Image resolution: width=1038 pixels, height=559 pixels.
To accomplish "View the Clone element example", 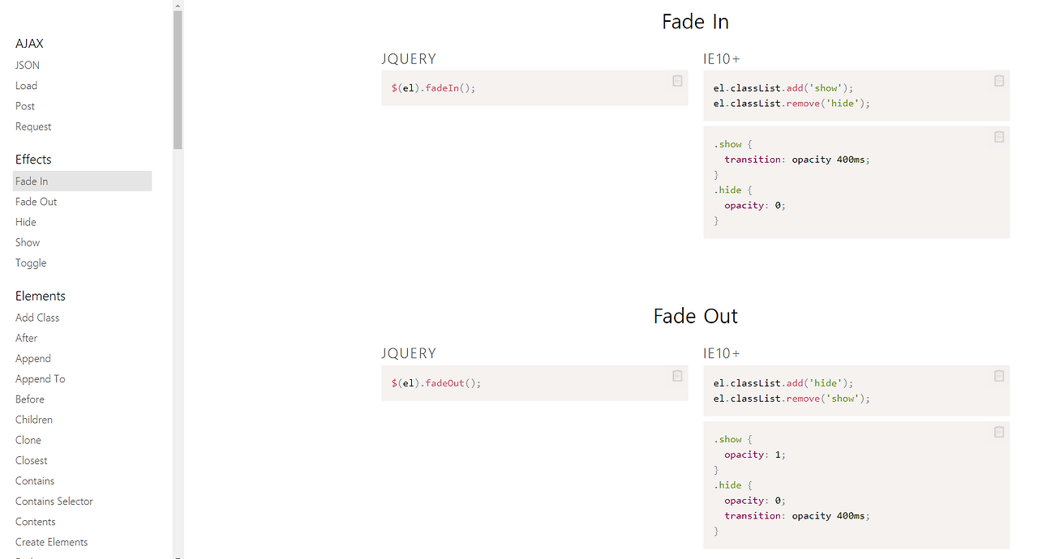I will point(28,439).
